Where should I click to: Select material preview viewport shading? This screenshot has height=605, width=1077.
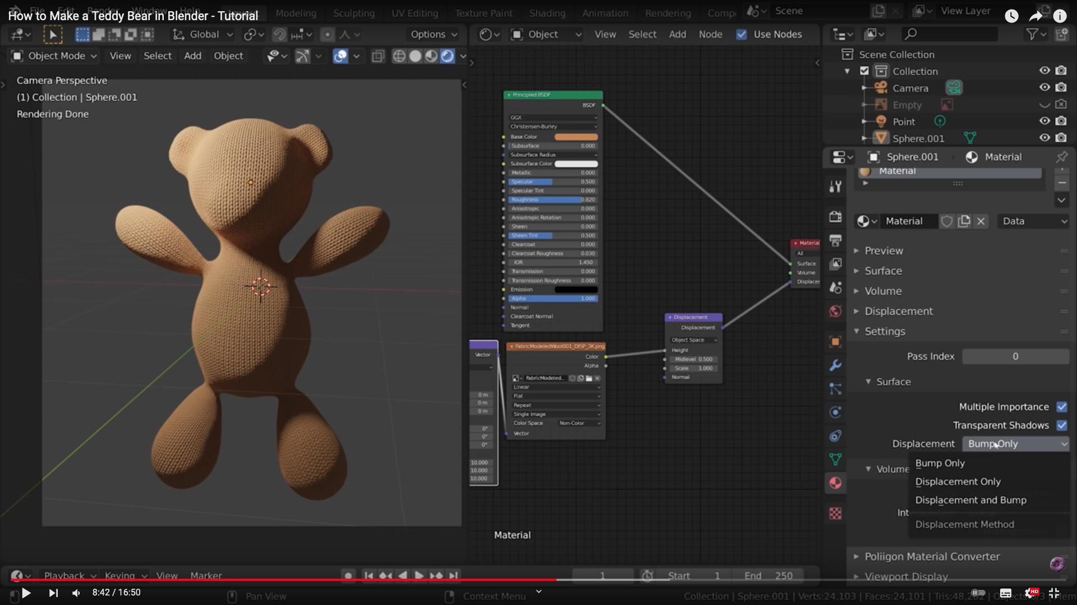pyautogui.click(x=431, y=56)
